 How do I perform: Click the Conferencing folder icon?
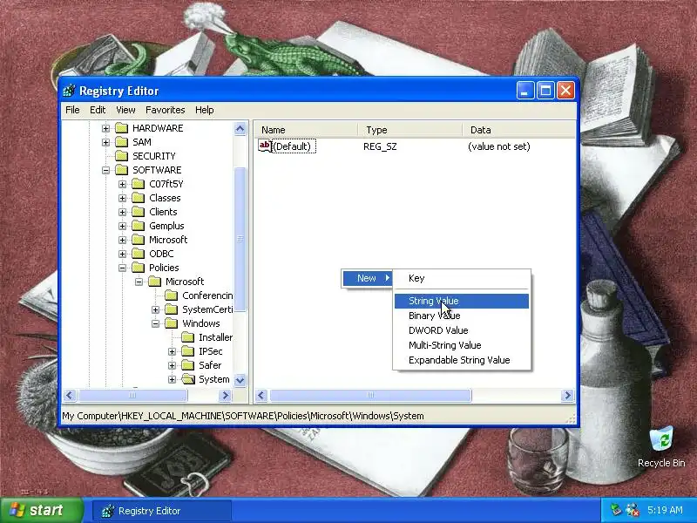pos(171,295)
